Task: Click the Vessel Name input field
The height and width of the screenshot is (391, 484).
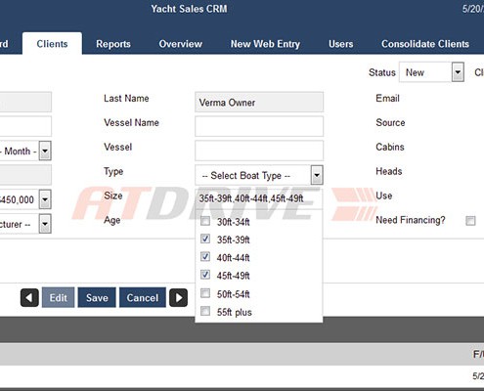Action: (259, 126)
